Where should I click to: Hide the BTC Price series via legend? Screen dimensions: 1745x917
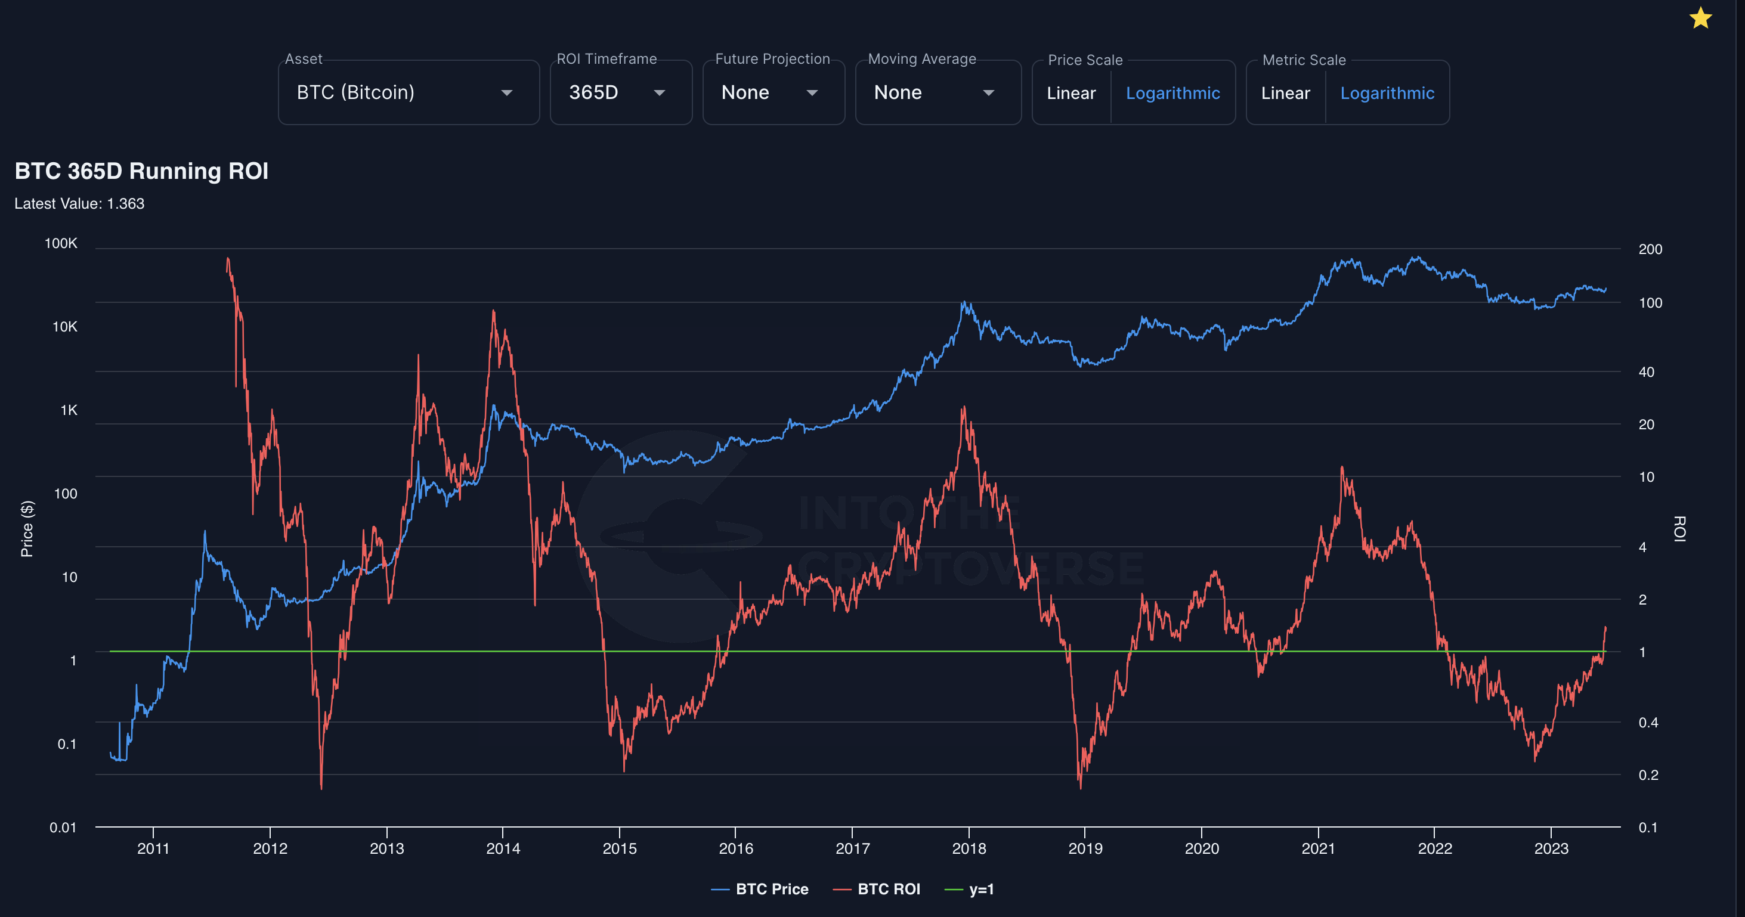[772, 889]
